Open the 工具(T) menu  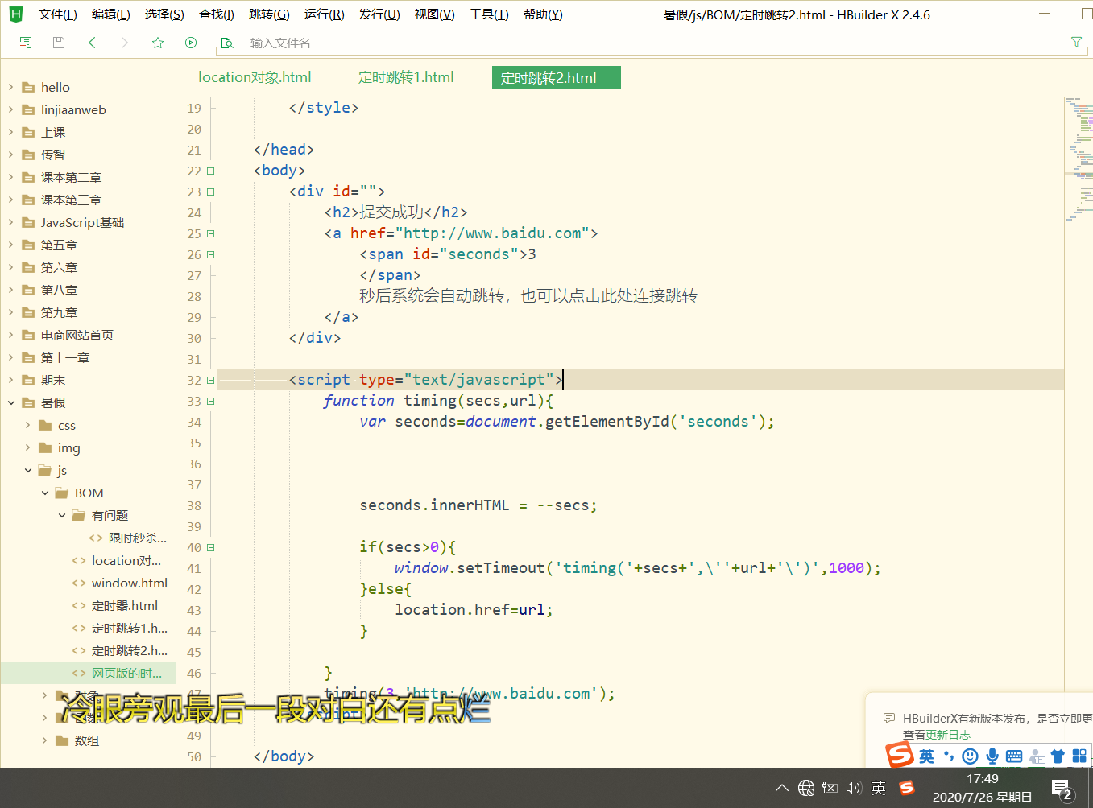pyautogui.click(x=489, y=14)
